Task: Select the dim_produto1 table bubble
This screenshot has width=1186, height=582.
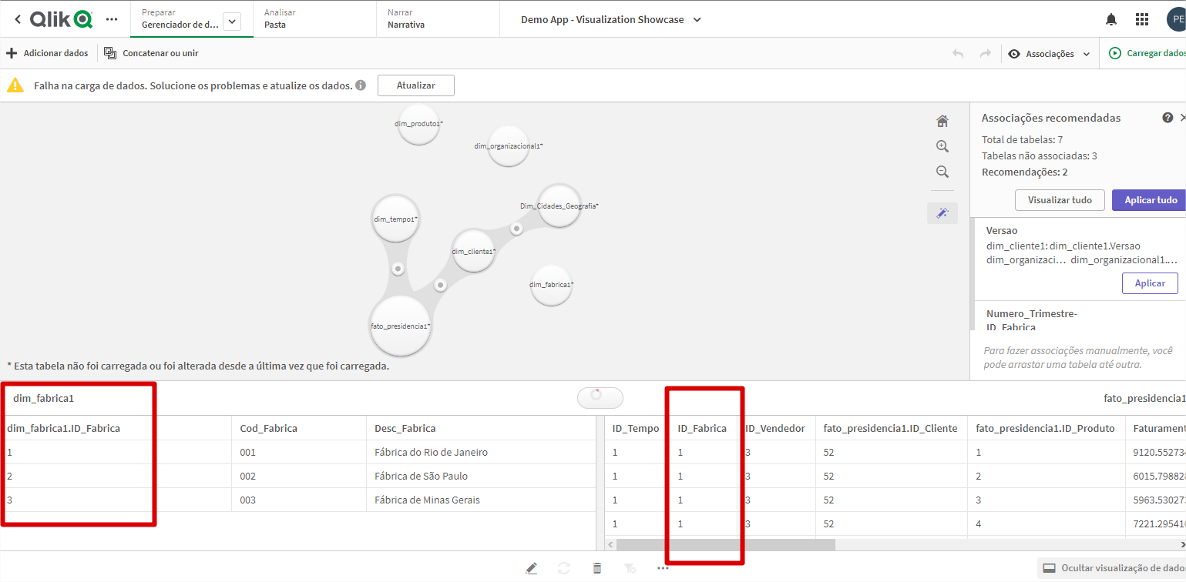Action: pyautogui.click(x=418, y=123)
